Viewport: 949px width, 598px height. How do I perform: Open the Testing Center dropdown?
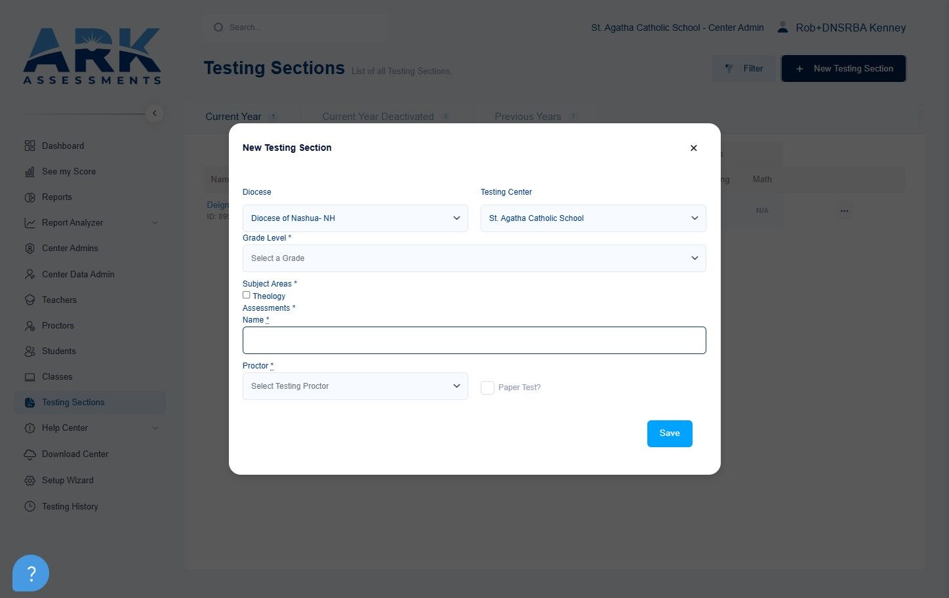(593, 218)
